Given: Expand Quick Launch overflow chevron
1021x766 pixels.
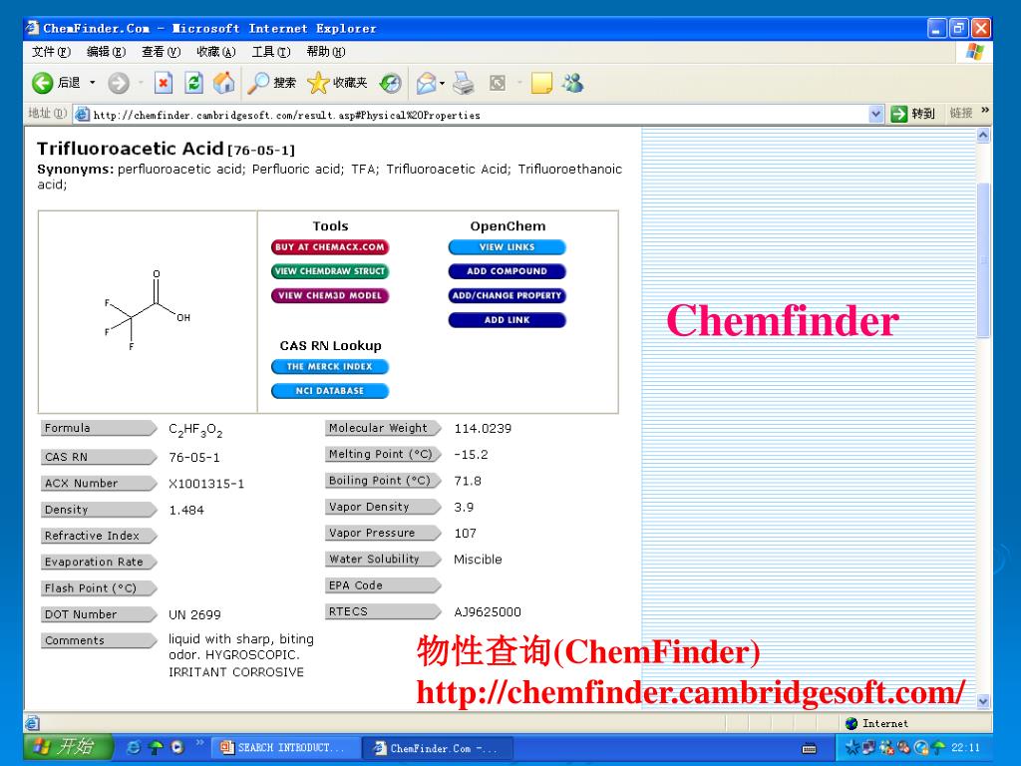Looking at the screenshot, I should coord(199,742).
